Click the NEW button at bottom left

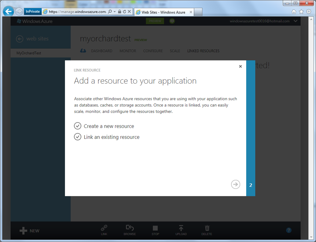tap(30, 231)
